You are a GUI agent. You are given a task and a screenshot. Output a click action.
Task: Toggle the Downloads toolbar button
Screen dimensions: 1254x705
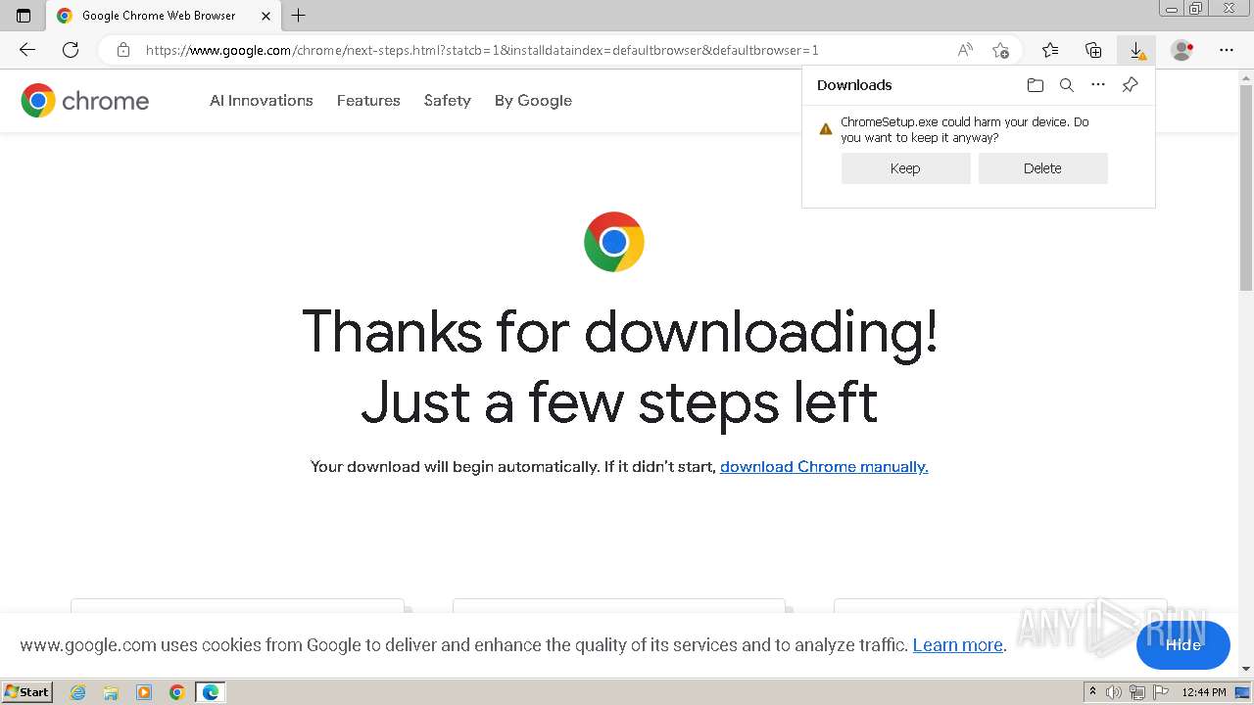pyautogui.click(x=1136, y=50)
